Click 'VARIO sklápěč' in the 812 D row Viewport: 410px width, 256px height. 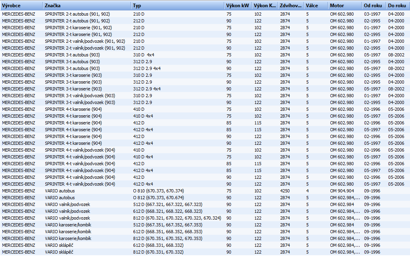point(59,252)
